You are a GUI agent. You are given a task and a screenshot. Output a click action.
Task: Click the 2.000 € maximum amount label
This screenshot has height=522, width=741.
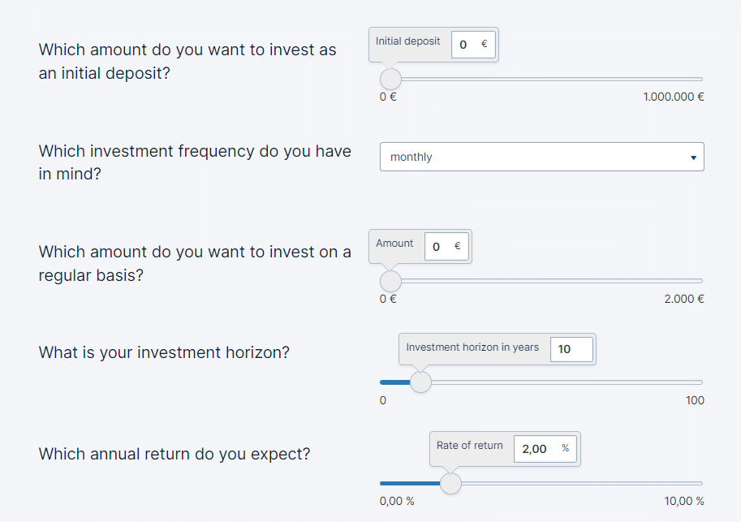pos(683,299)
